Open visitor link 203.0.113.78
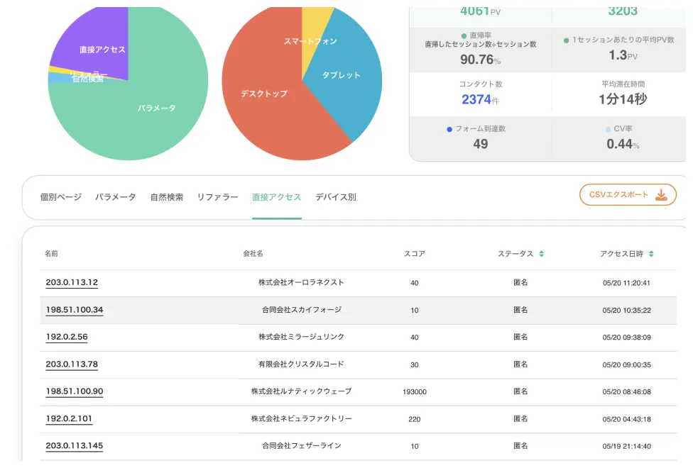 pyautogui.click(x=72, y=364)
